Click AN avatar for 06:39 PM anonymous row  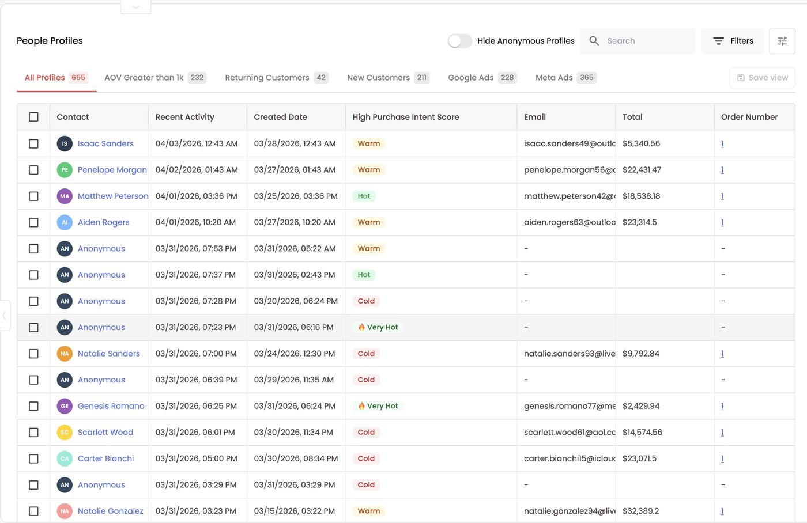click(65, 380)
